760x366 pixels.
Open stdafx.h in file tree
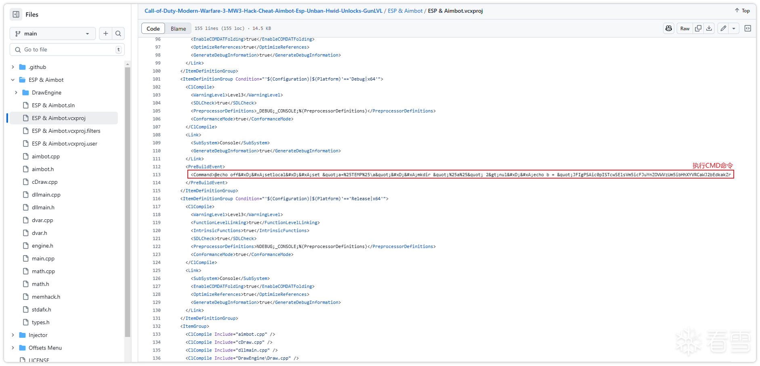pyautogui.click(x=42, y=310)
